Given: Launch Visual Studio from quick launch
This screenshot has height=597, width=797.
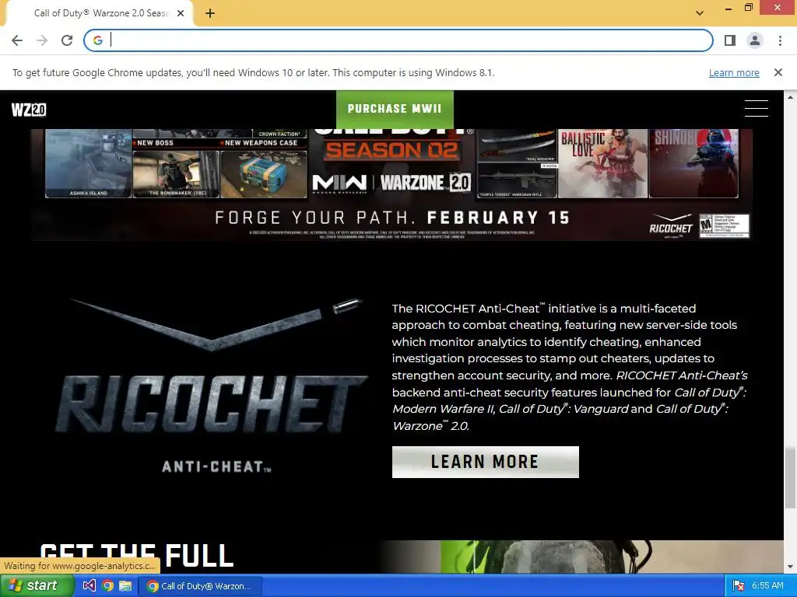Looking at the screenshot, I should [89, 586].
